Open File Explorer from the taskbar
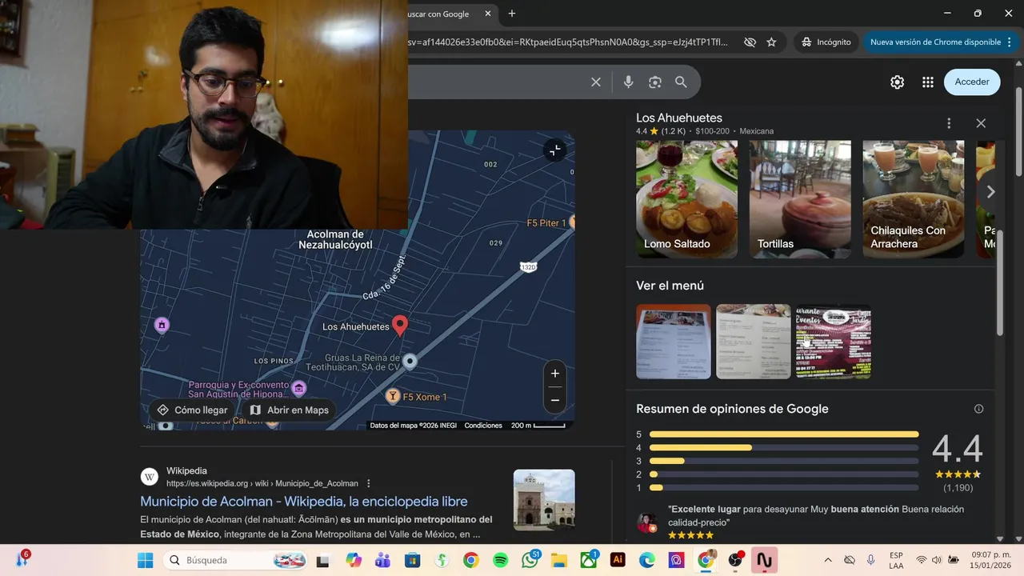The width and height of the screenshot is (1024, 576). pos(558,560)
